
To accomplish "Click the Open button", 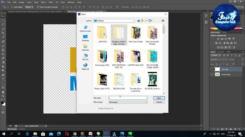I will pyautogui.click(x=159, y=98).
